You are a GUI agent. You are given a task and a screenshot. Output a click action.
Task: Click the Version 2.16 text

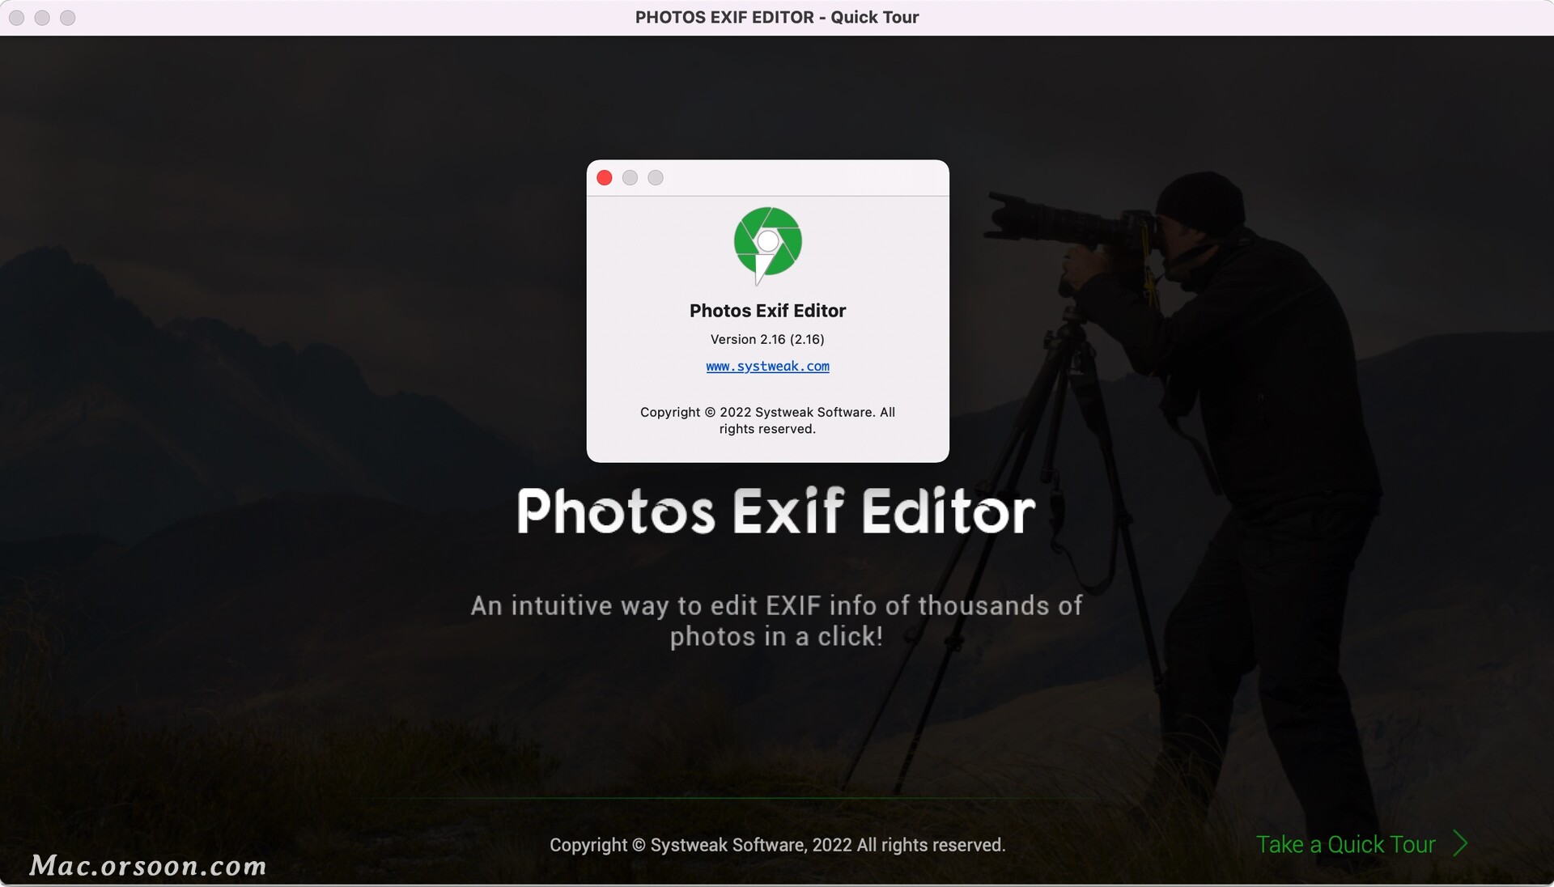[x=767, y=339]
